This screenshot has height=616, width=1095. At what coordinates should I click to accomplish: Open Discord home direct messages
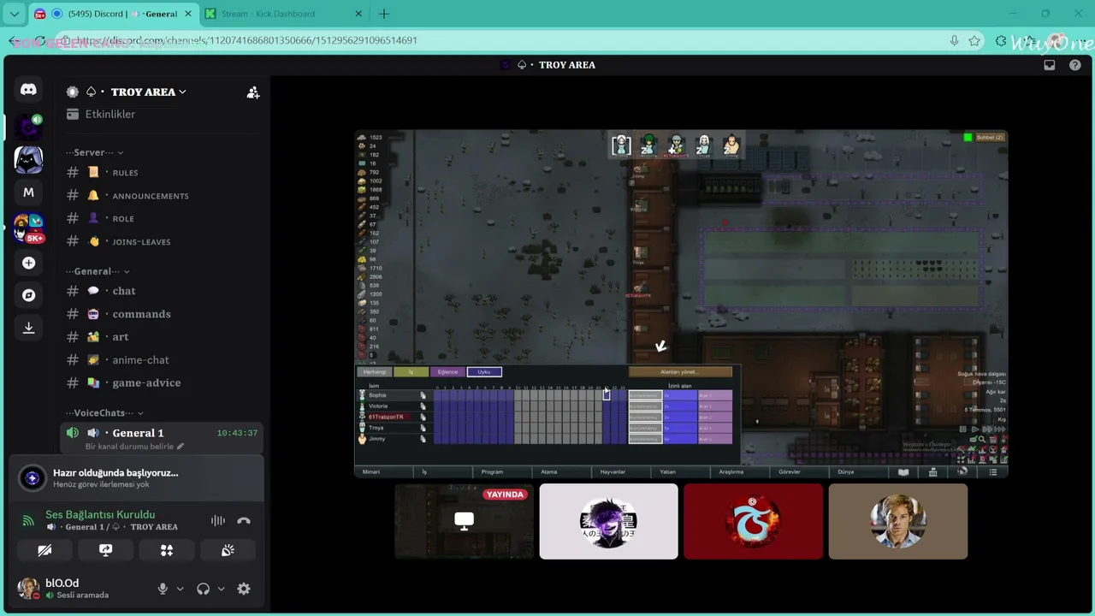point(28,90)
